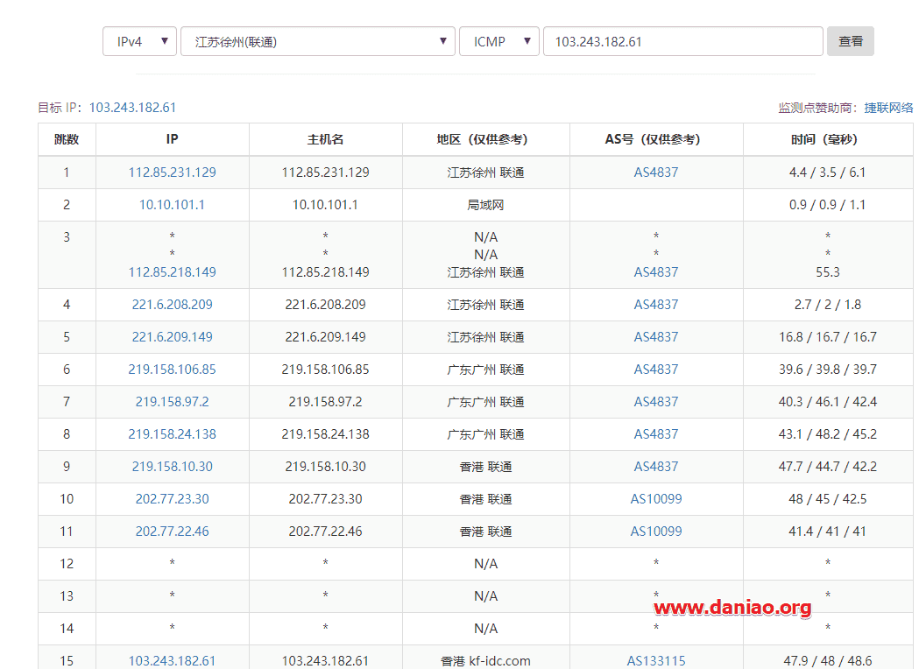Open the ICMP method dropdown
919x669 pixels.
click(x=498, y=41)
